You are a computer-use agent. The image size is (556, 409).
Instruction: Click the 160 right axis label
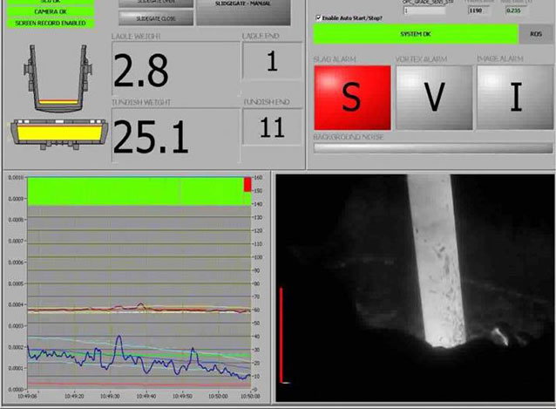click(258, 177)
